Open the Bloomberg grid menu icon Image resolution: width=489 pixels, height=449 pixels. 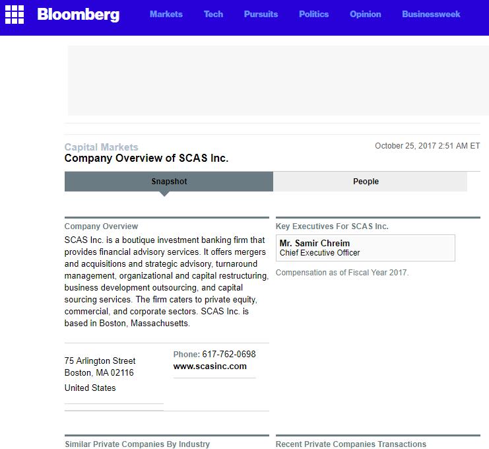[15, 15]
